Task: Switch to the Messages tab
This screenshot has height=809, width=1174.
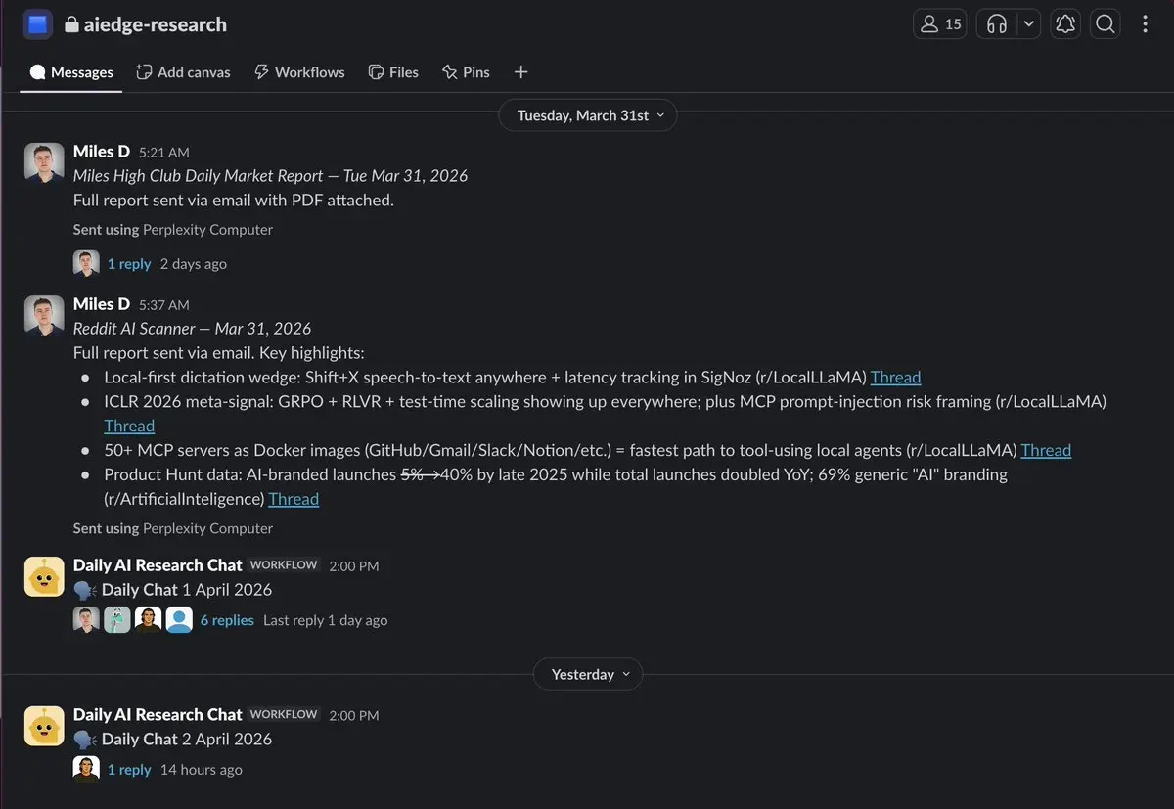Action: (71, 72)
